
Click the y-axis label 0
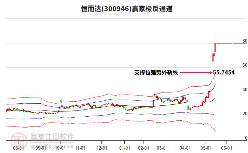(246, 138)
